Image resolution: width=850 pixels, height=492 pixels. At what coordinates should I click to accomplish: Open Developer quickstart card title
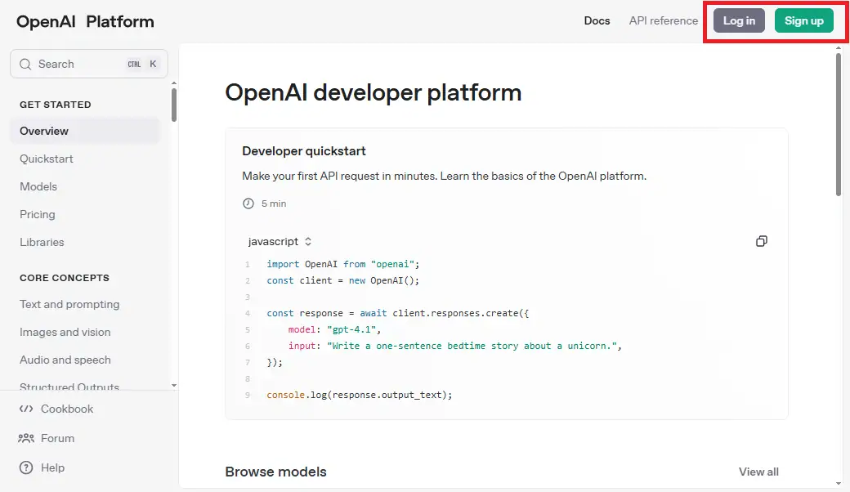(x=304, y=151)
